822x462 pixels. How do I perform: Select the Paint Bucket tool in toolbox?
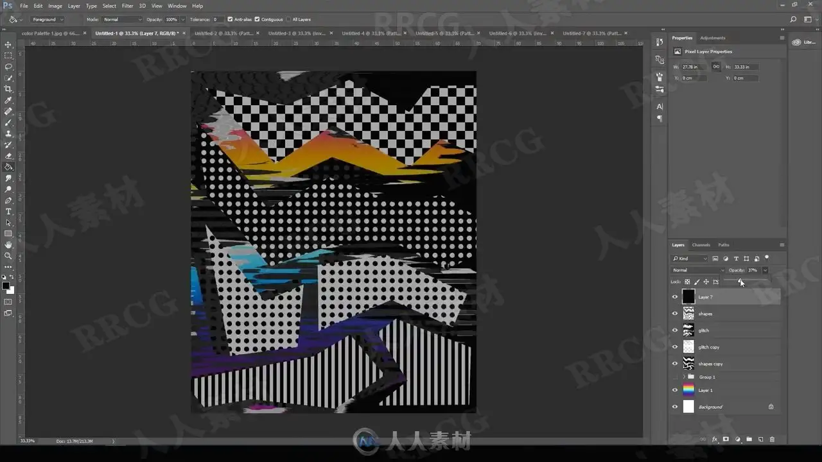[8, 167]
